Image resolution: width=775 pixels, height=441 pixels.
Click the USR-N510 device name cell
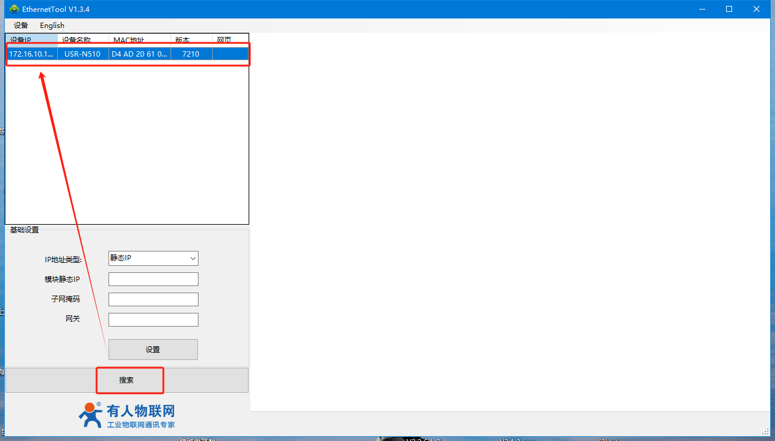(x=82, y=54)
